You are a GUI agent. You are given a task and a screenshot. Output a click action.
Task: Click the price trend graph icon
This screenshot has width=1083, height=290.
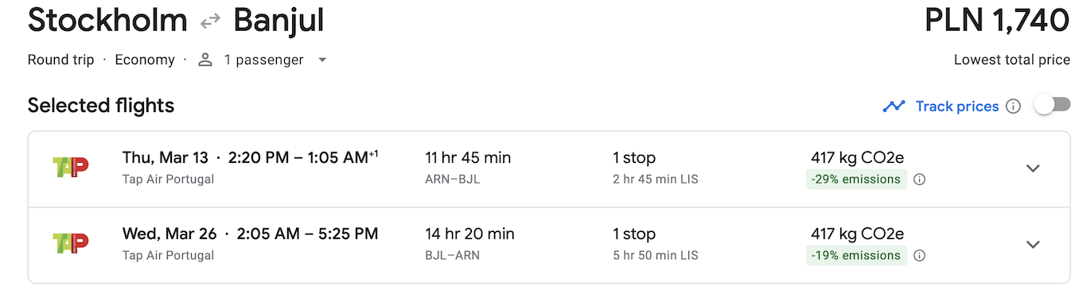click(x=894, y=106)
